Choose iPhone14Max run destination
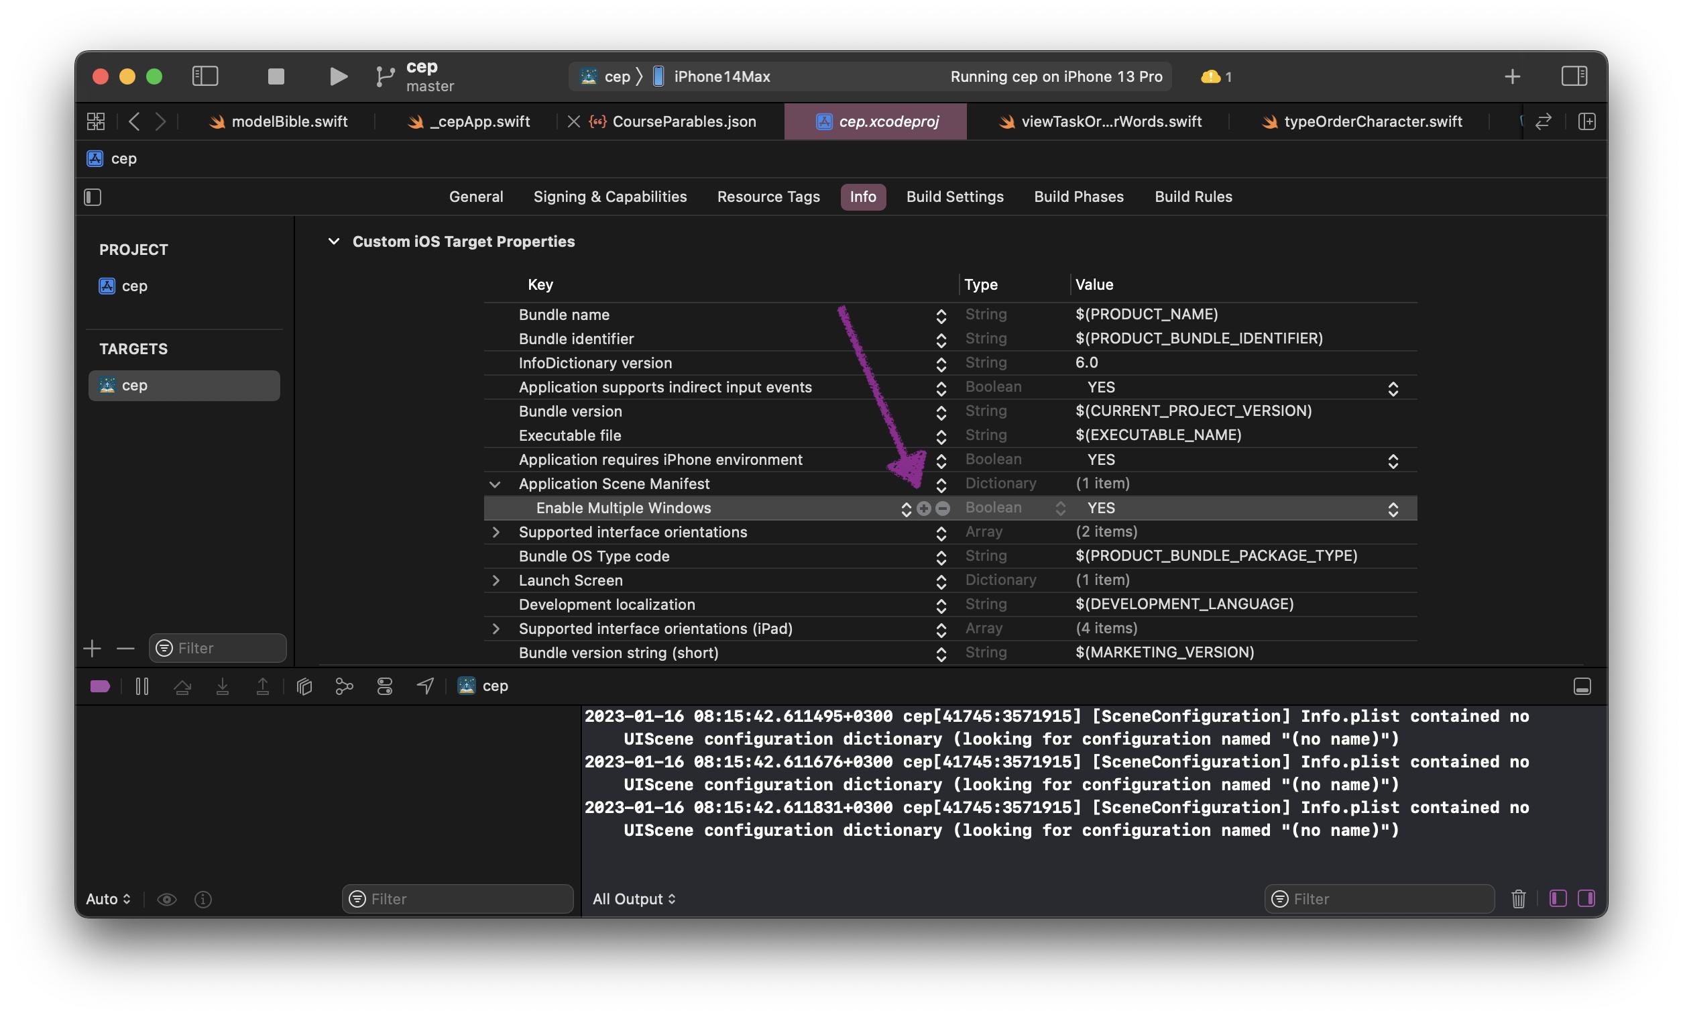The image size is (1683, 1017). click(711, 76)
